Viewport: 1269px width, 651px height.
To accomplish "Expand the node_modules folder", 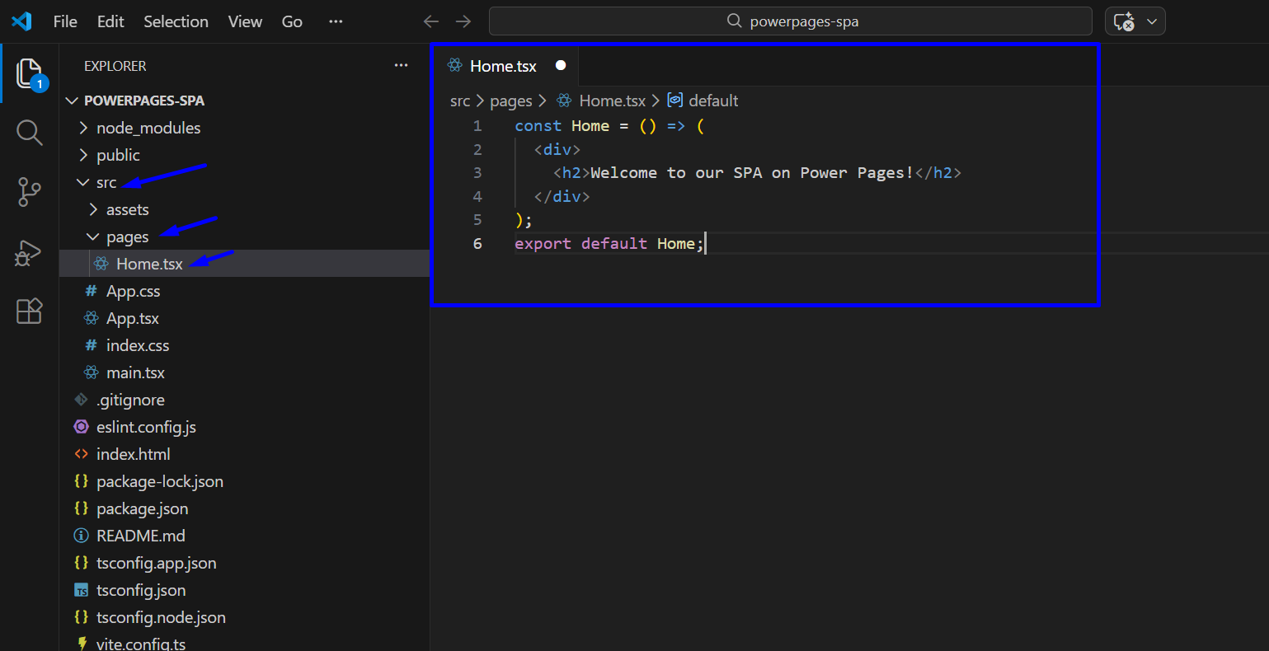I will (148, 128).
